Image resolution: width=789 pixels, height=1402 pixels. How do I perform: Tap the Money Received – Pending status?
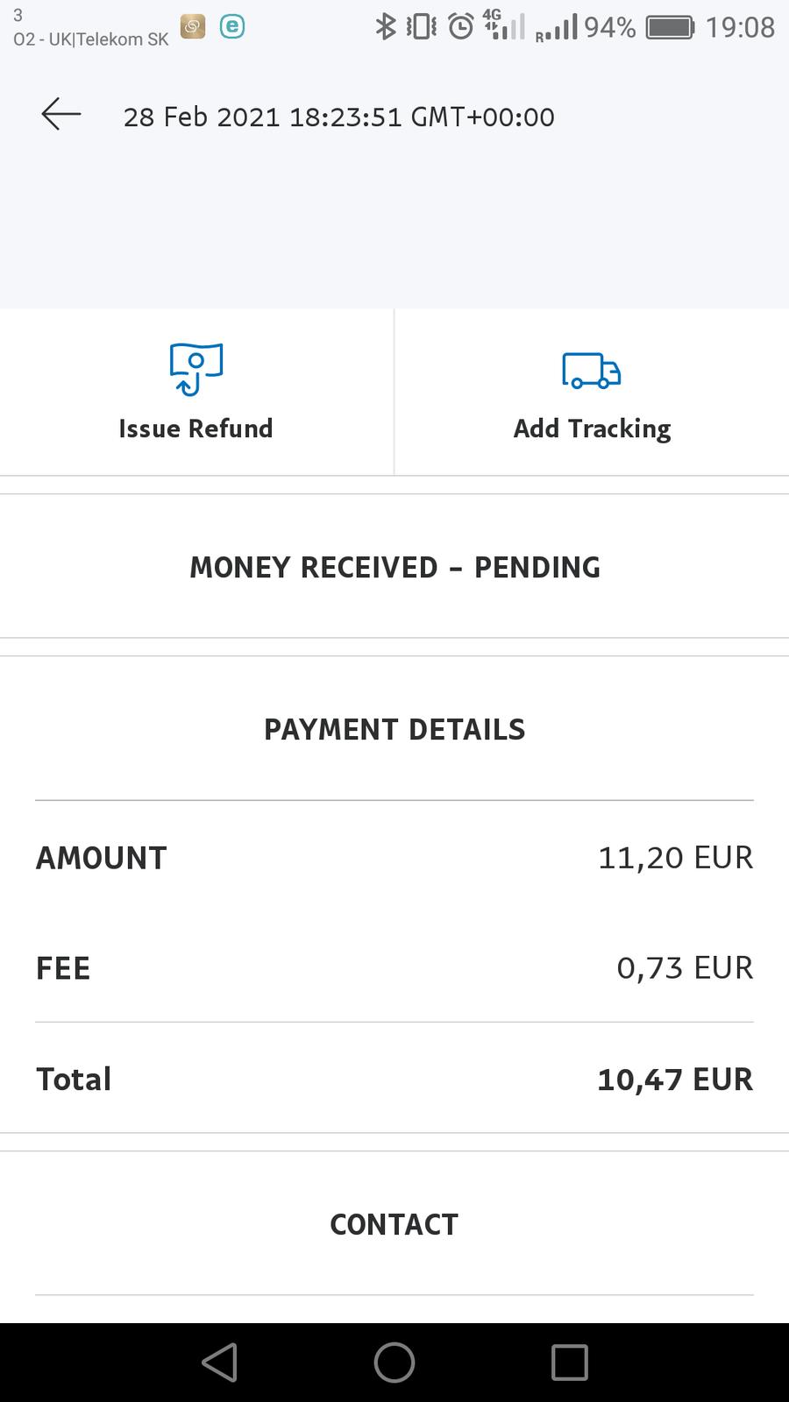pyautogui.click(x=394, y=567)
